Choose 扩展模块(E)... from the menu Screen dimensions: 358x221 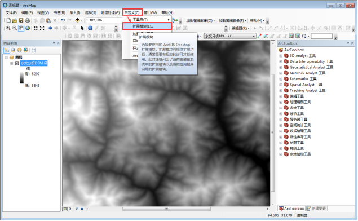[147, 26]
